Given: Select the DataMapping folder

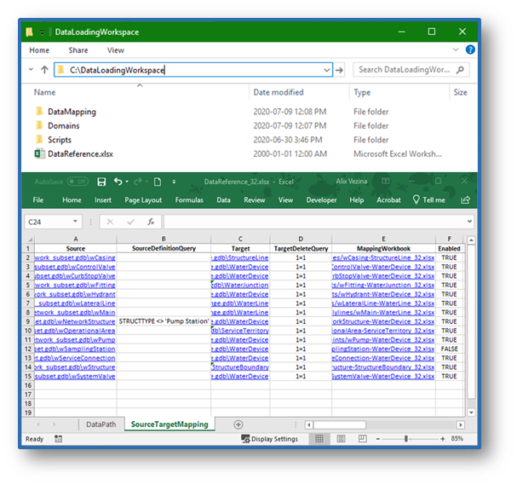Looking at the screenshot, I should [72, 112].
